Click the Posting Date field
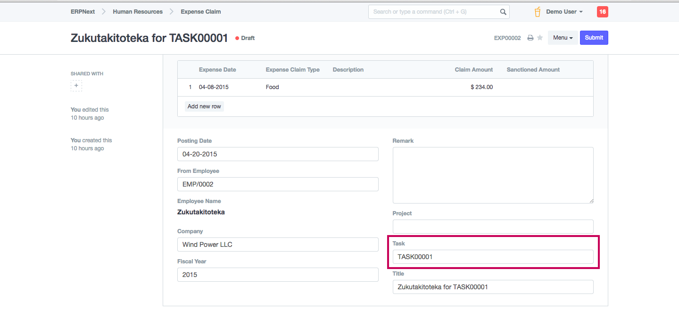Viewport: 679px width, 310px height. click(277, 154)
